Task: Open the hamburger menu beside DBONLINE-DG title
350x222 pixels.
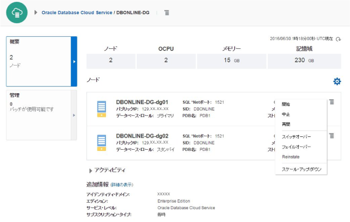Action: (x=167, y=13)
